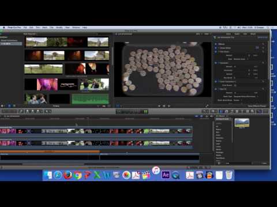This screenshot has width=277, height=207.
Task: Reset the Effects section in inspector
Action: pyautogui.click(x=263, y=44)
